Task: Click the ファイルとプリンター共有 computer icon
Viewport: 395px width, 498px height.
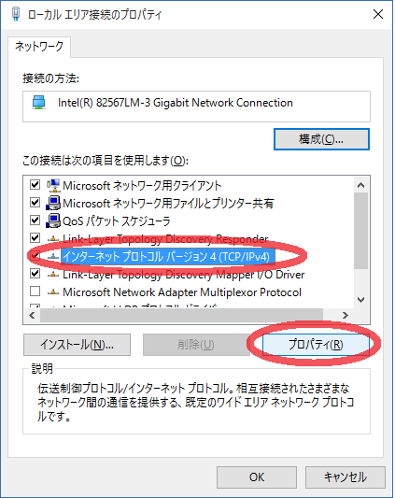Action: (x=53, y=204)
